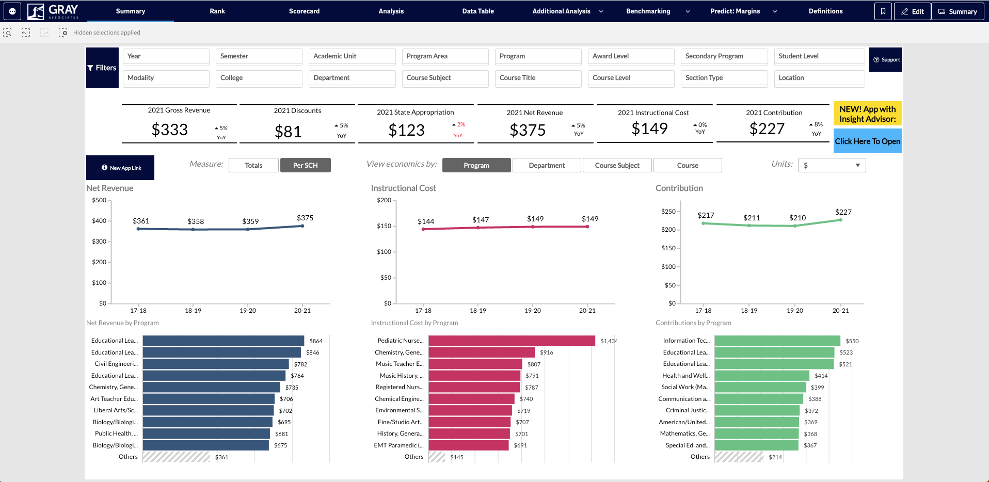Open the New App Link info button
The image size is (989, 482).
pos(120,168)
